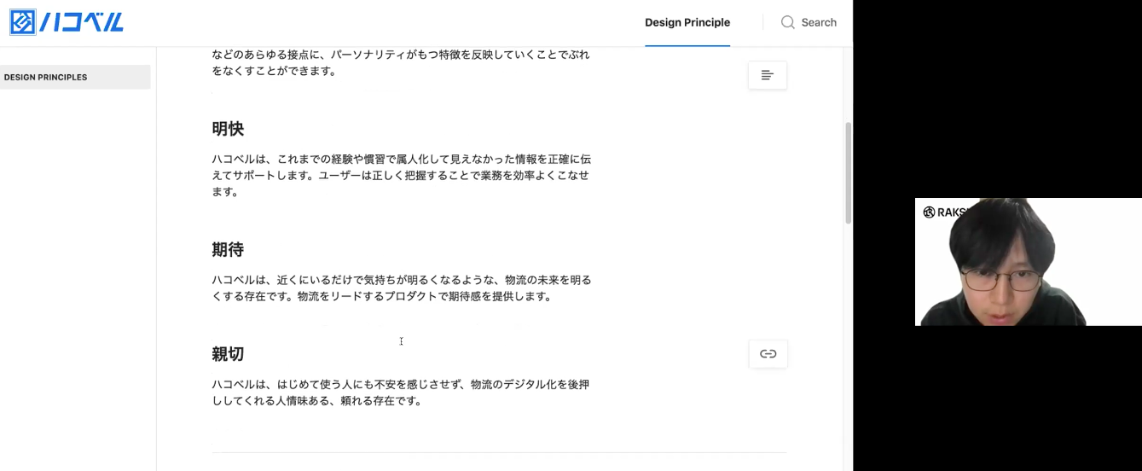
Task: Click the paragraph under the 明快 heading
Action: pyautogui.click(x=401, y=176)
